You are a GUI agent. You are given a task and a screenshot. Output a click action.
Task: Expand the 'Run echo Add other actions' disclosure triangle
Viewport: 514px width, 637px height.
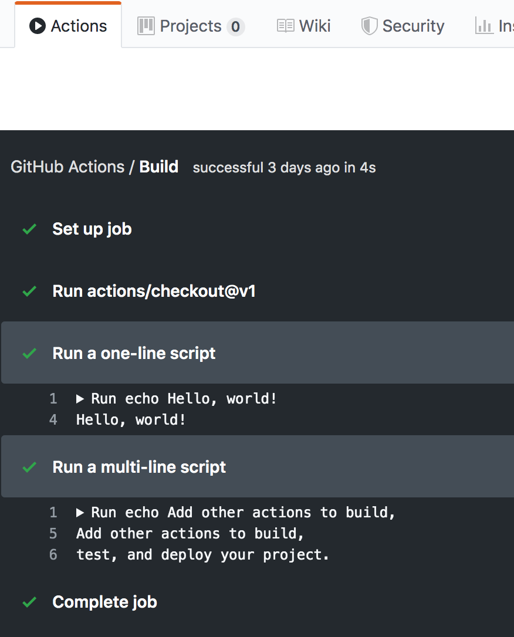coord(80,513)
